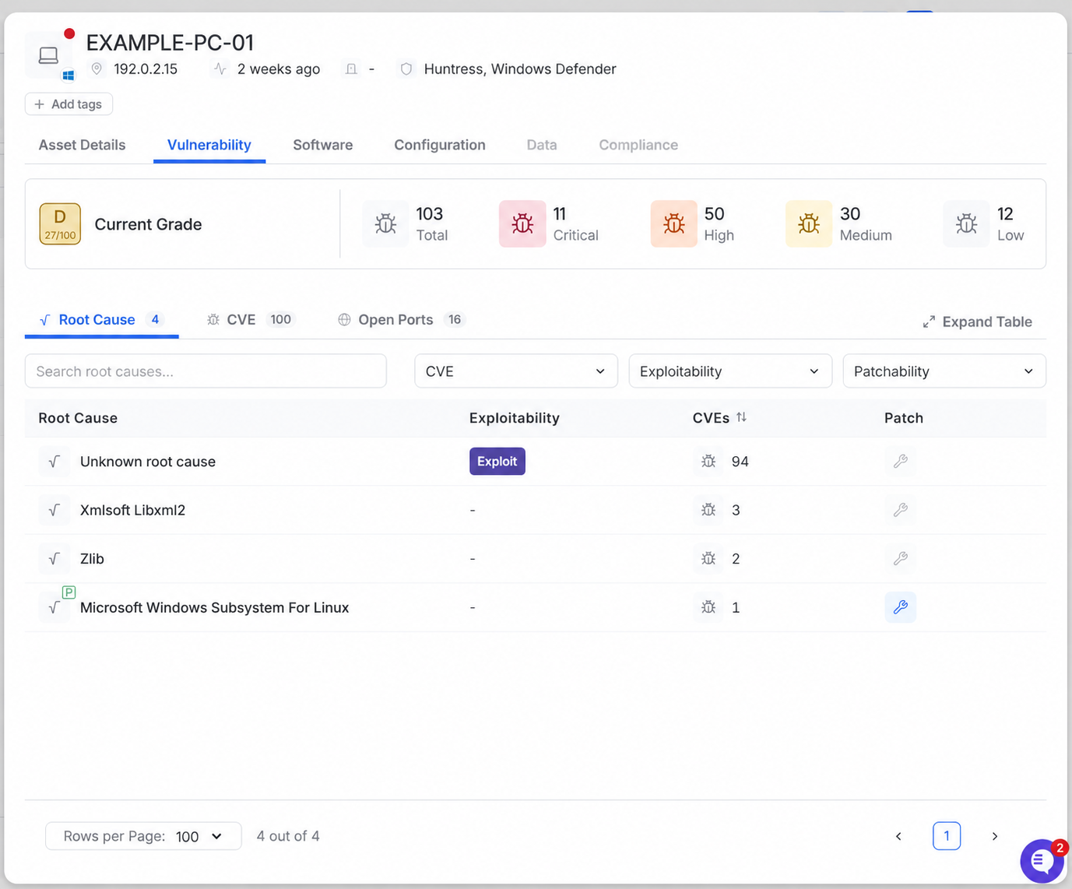
Task: Click the root cause icon beside Zlib
Action: [x=54, y=559]
